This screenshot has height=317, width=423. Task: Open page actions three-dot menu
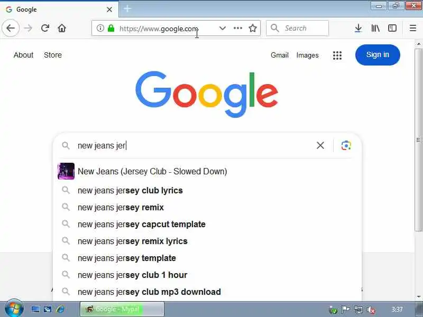coord(237,28)
